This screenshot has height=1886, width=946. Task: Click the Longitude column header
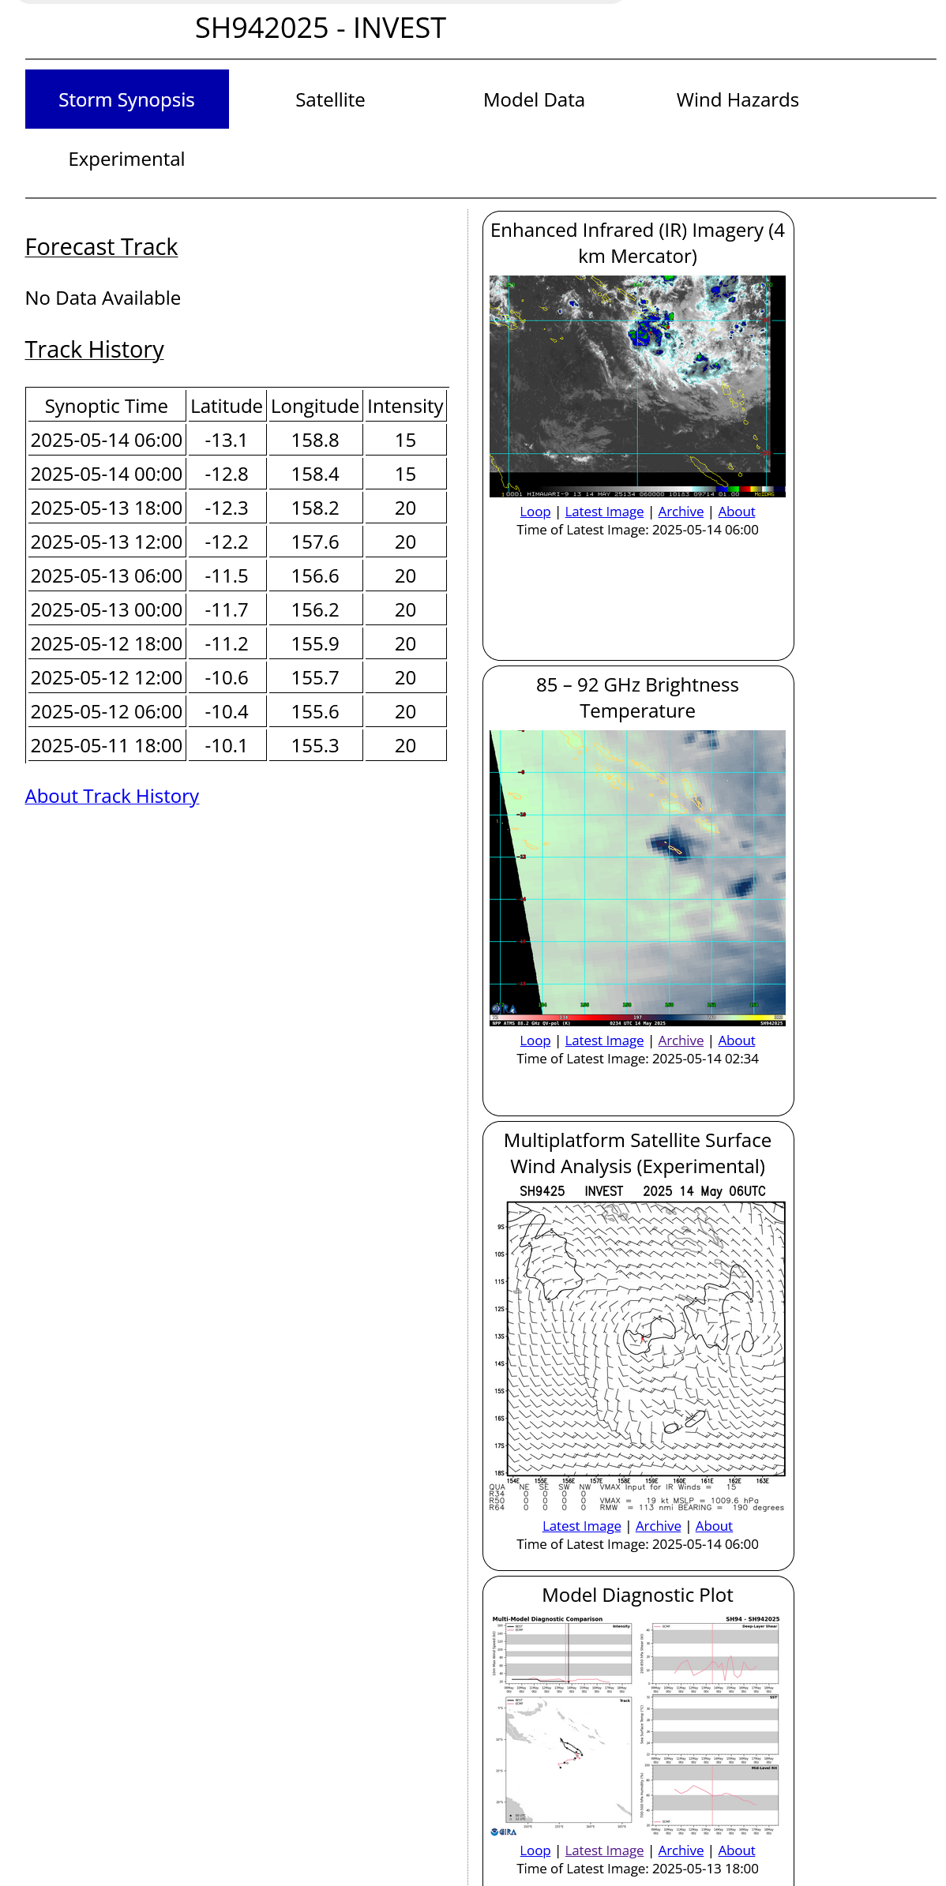[315, 406]
